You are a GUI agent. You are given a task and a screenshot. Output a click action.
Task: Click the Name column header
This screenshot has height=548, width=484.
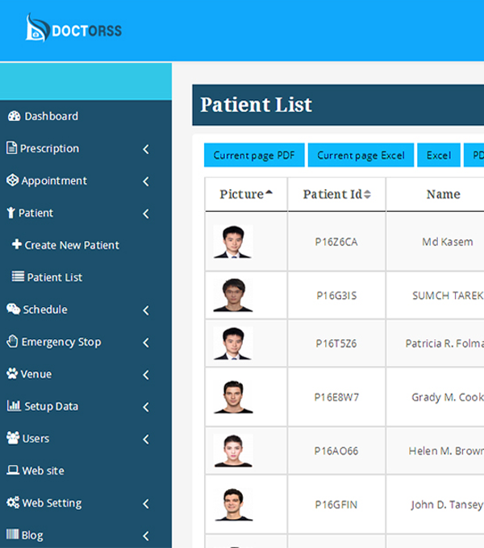(x=444, y=194)
